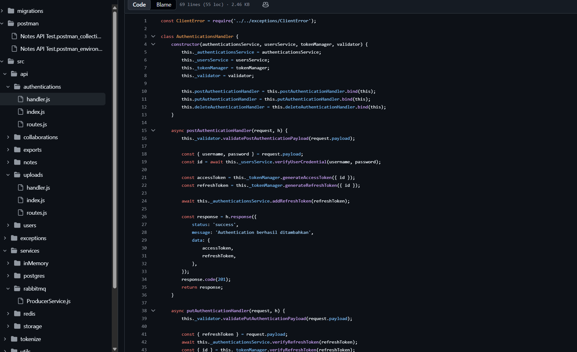Viewport: 577px width, 352px height.
Task: Collapse the api folder chevron
Action: (x=5, y=74)
